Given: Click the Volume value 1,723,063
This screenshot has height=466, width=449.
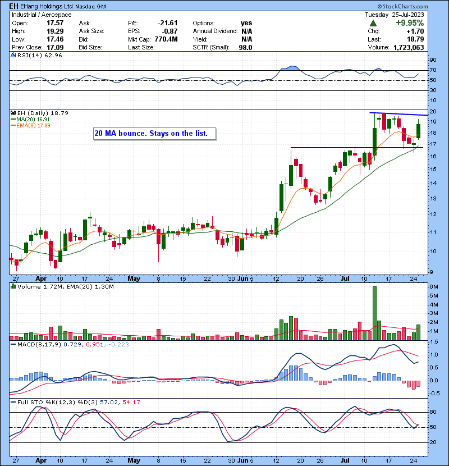Looking at the screenshot, I should pyautogui.click(x=409, y=47).
